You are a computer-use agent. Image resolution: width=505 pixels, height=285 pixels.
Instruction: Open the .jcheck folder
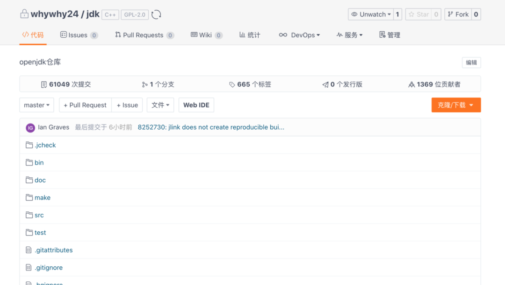pos(45,145)
